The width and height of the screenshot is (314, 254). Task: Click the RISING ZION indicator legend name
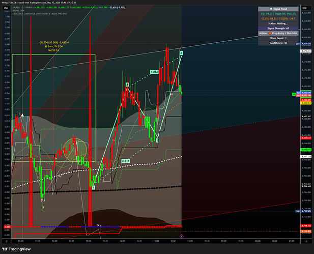point(18,10)
